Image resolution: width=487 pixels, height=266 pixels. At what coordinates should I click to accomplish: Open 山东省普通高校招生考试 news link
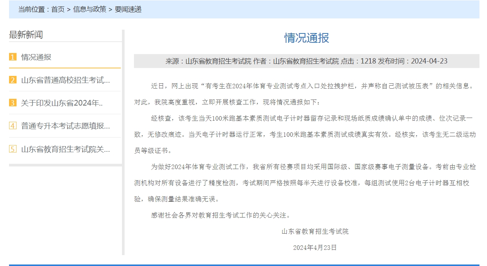coord(65,80)
